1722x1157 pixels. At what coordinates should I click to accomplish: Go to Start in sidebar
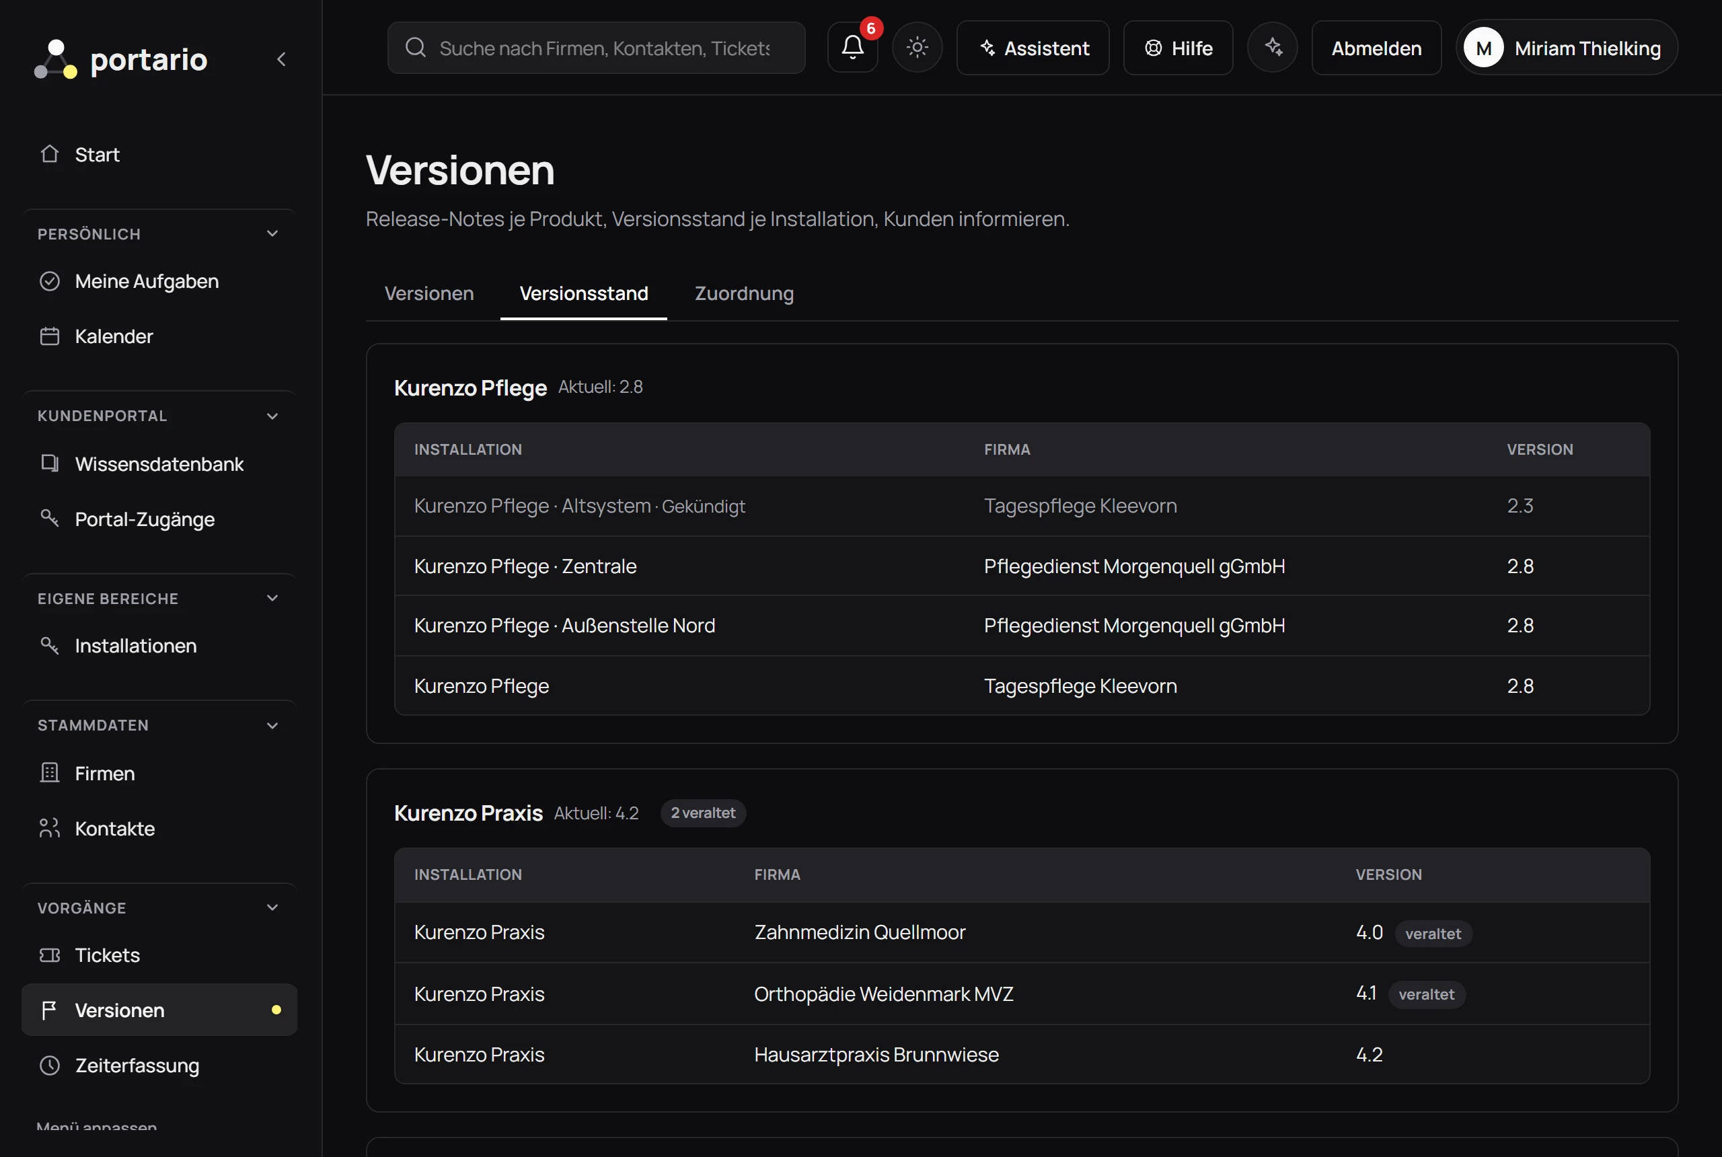point(159,154)
